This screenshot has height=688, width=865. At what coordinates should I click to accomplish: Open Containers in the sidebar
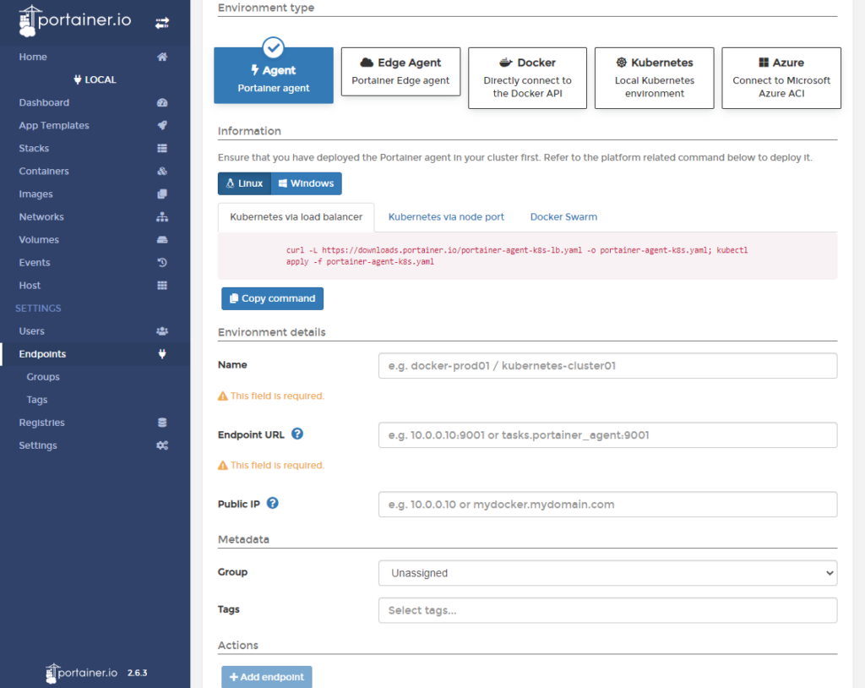coord(95,172)
